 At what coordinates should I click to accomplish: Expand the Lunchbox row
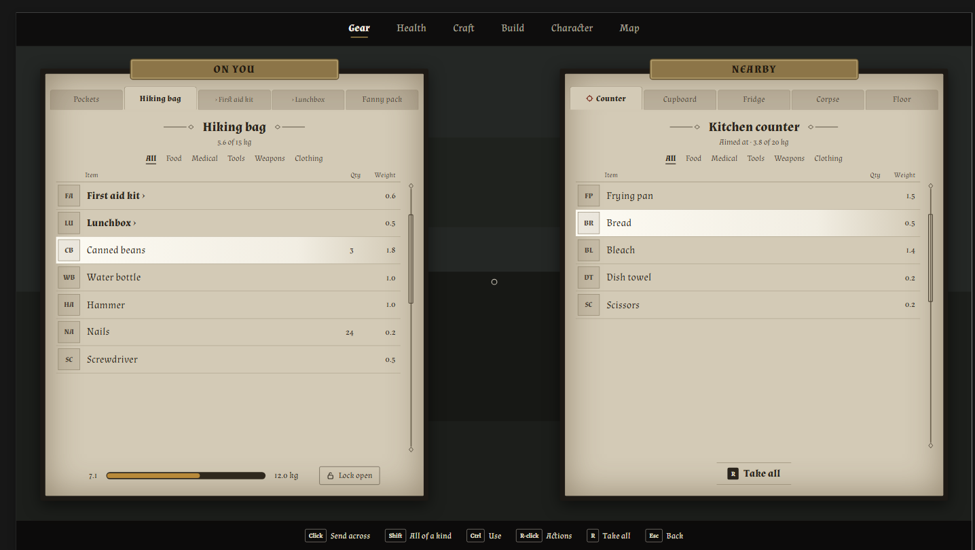(x=229, y=223)
